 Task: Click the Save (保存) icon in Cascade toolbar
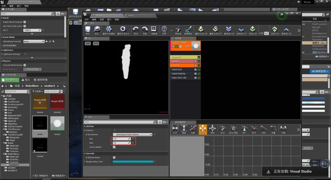click(88, 29)
